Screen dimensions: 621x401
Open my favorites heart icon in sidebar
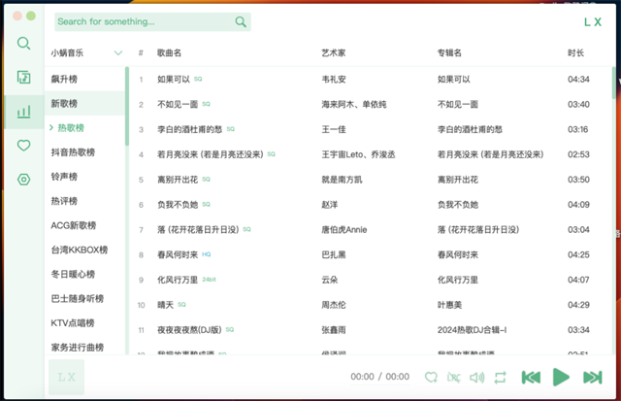[23, 146]
